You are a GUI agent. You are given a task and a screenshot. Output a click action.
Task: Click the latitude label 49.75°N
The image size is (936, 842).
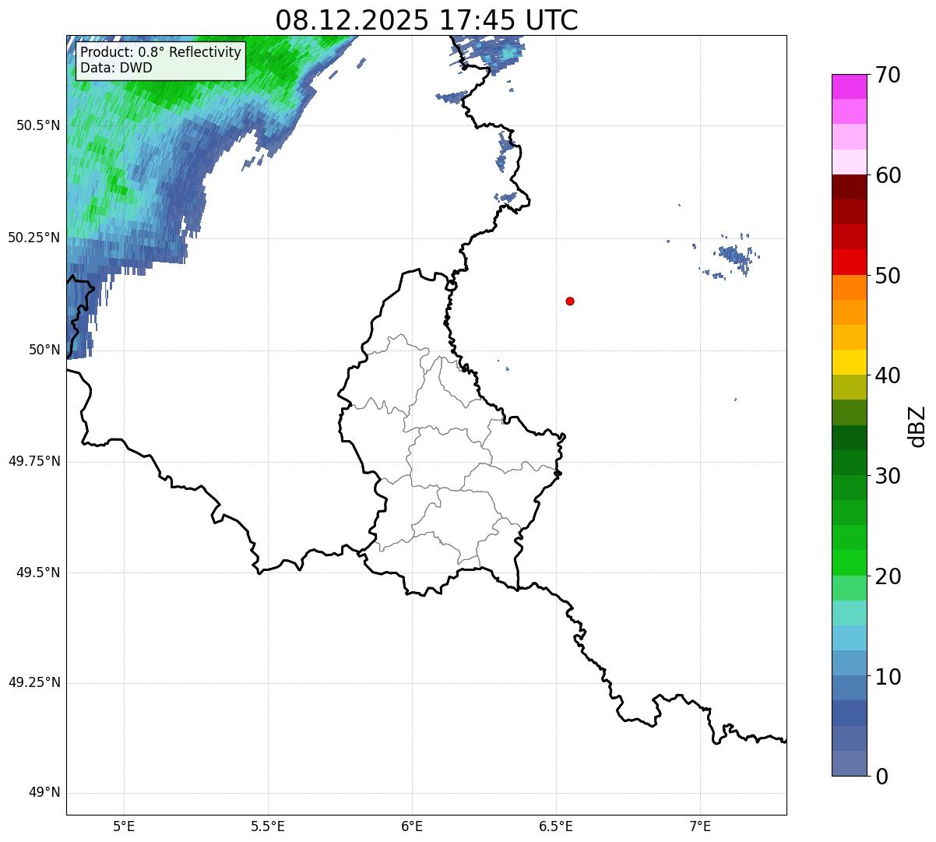[33, 461]
